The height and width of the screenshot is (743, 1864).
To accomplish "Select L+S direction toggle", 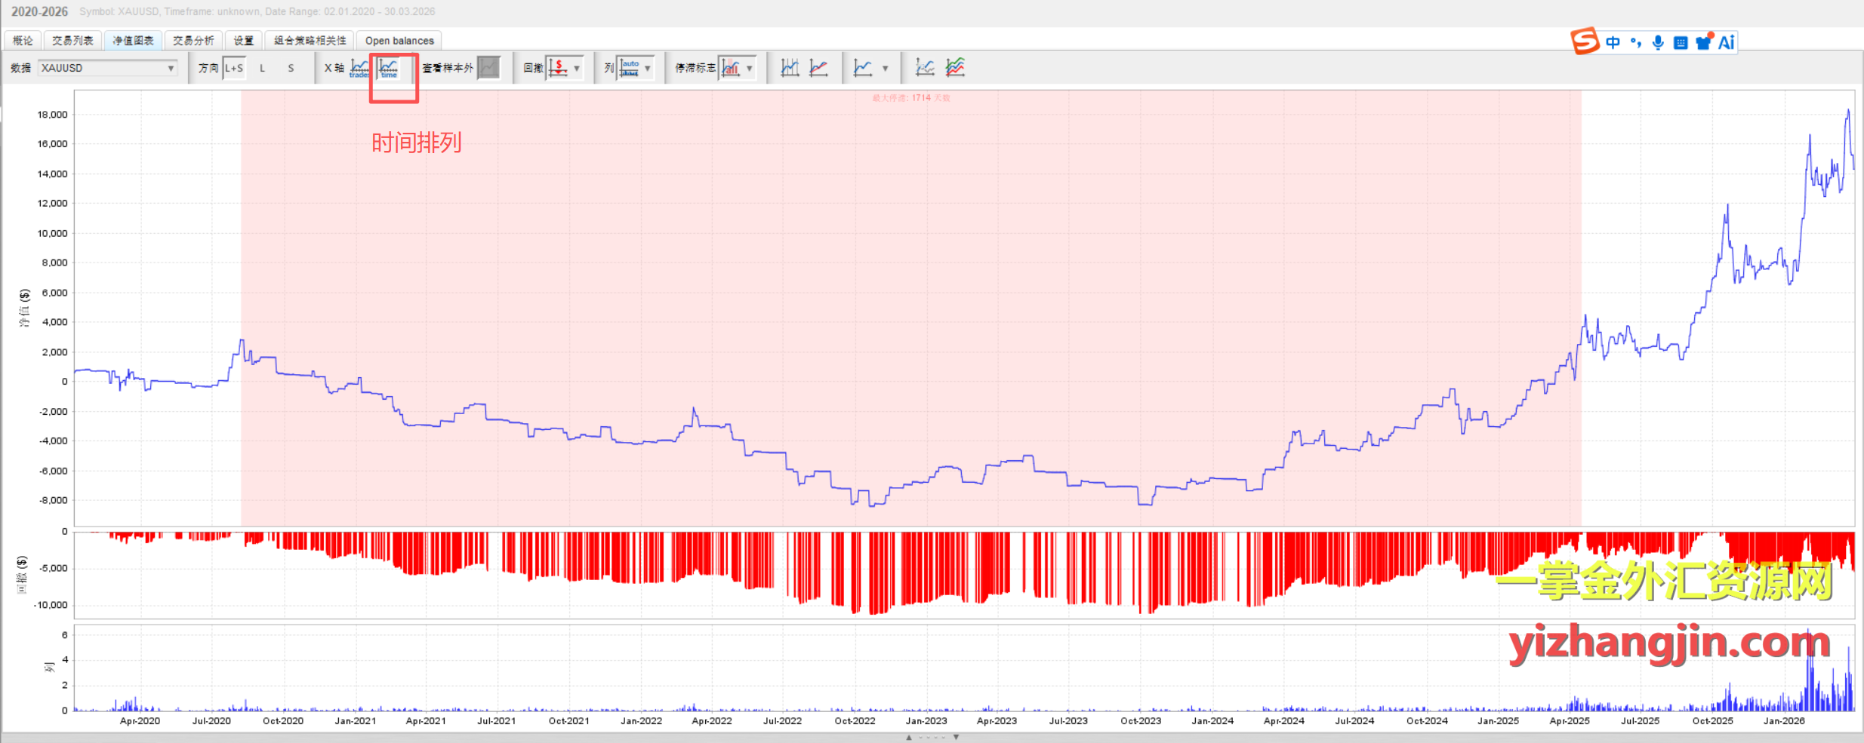I will click(234, 68).
